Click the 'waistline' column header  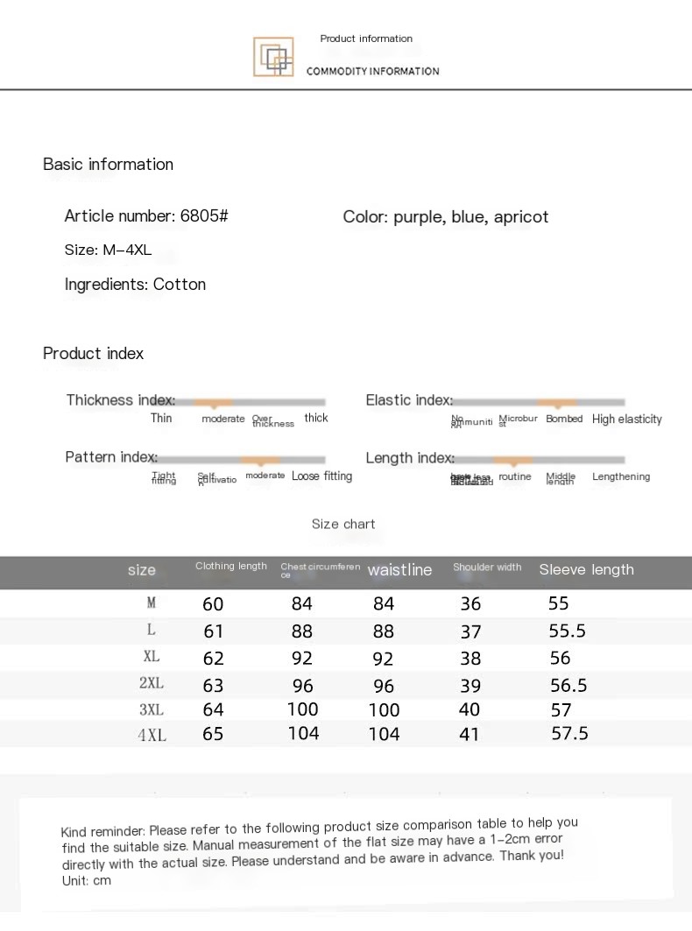coord(399,569)
